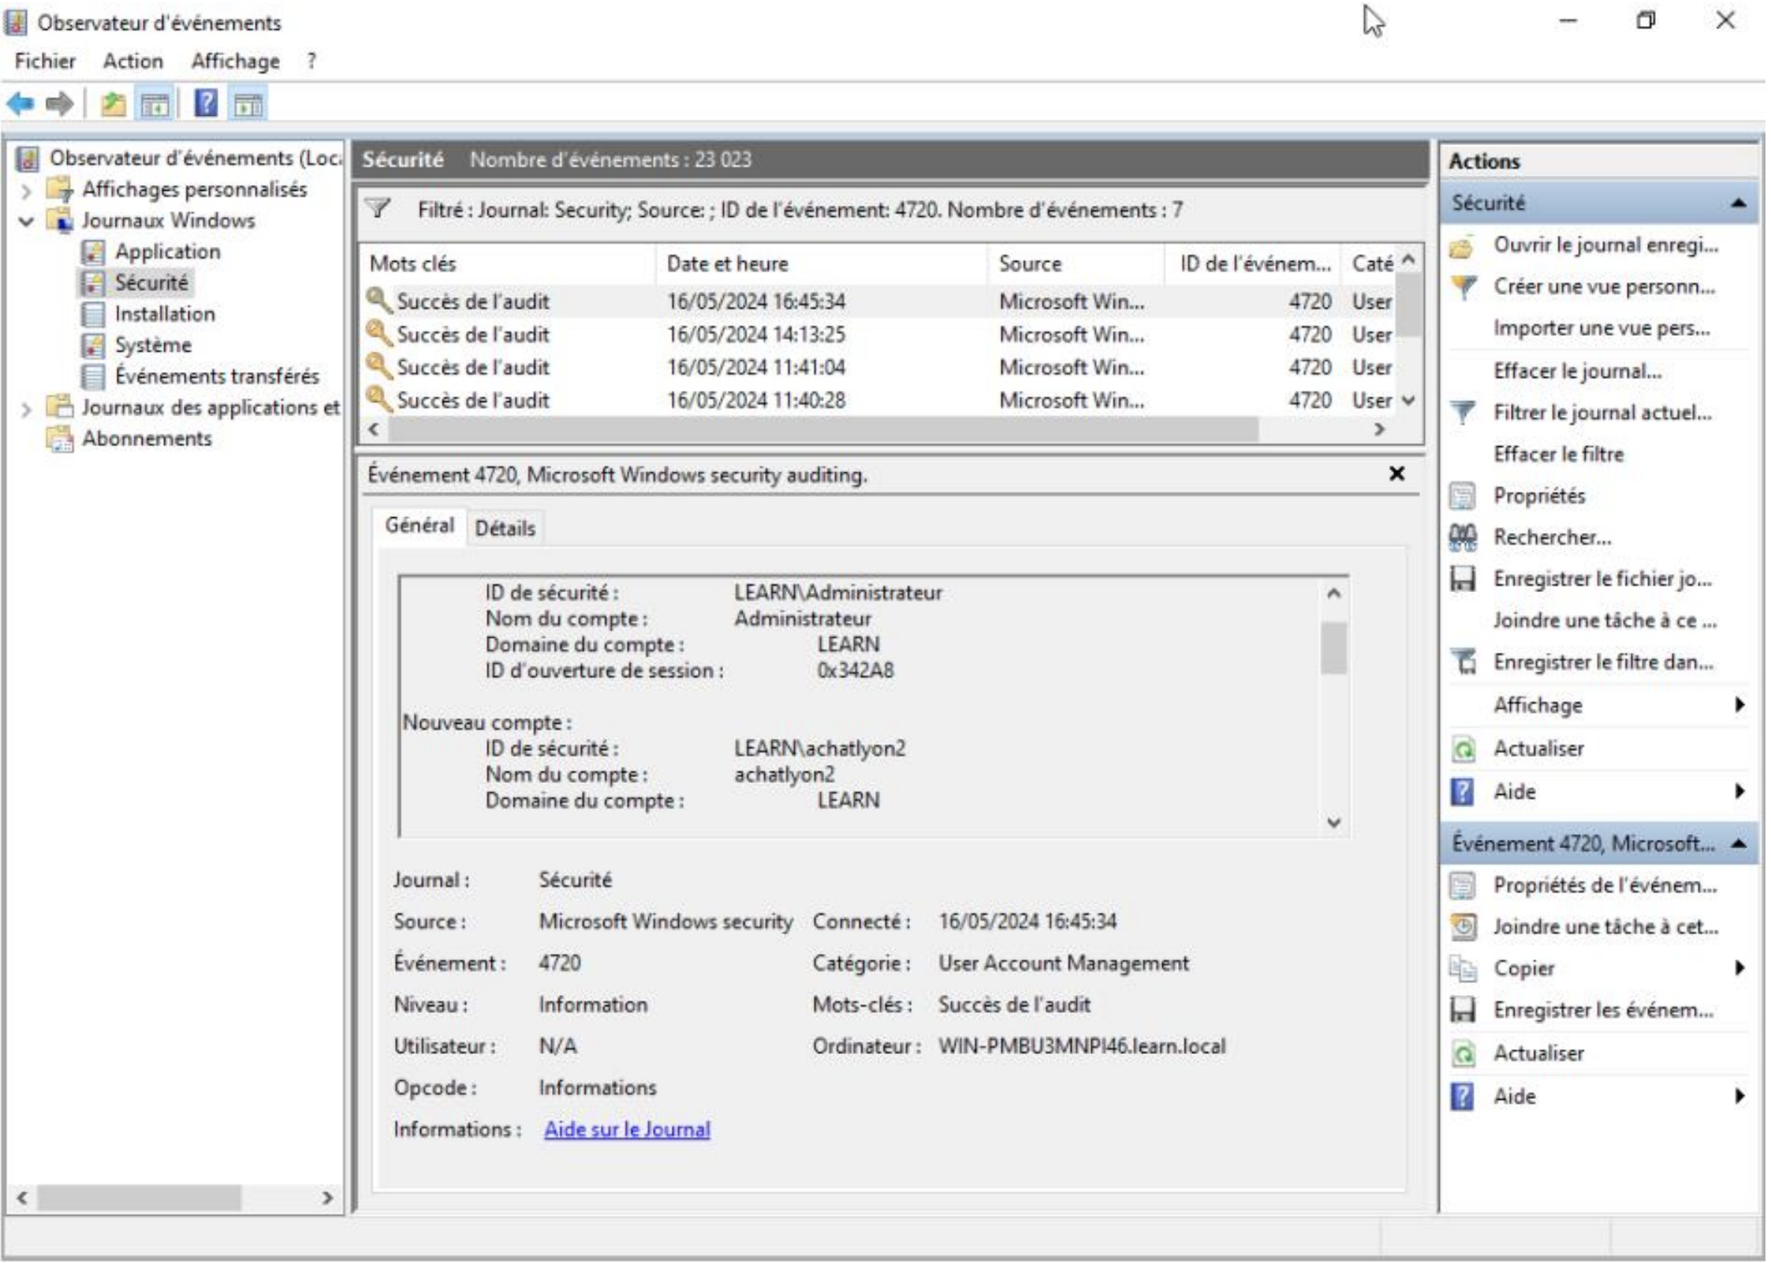Sort by Source column header
Image resolution: width=1771 pixels, height=1263 pixels.
pos(1076,264)
